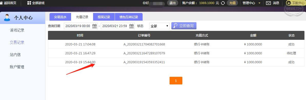The width and height of the screenshot is (306, 100).
Task: Open the 全部游戏 grid icon
Action: pos(29,3)
